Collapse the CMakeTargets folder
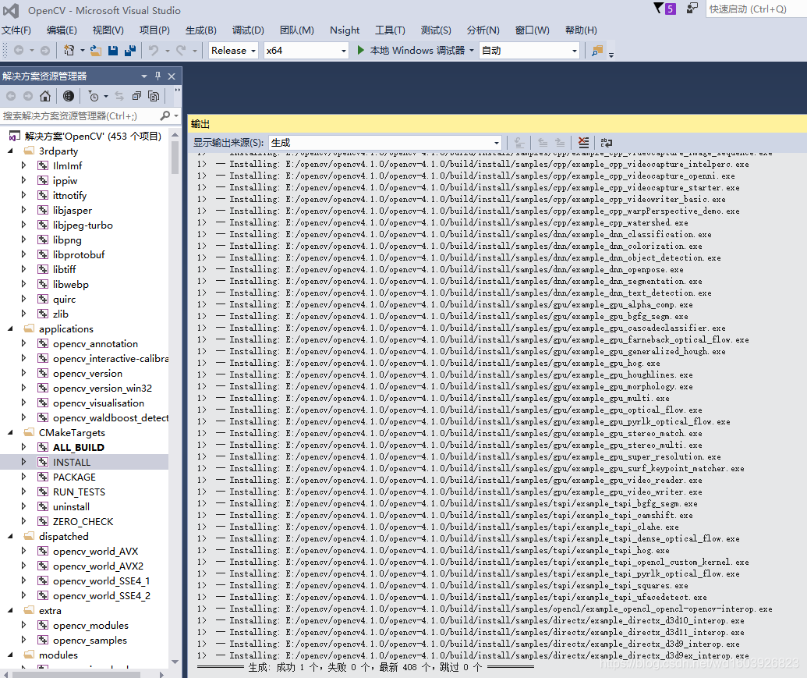Screen dimensions: 807x678 (x=10, y=432)
